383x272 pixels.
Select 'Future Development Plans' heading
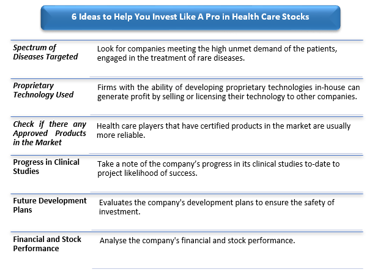(x=50, y=205)
